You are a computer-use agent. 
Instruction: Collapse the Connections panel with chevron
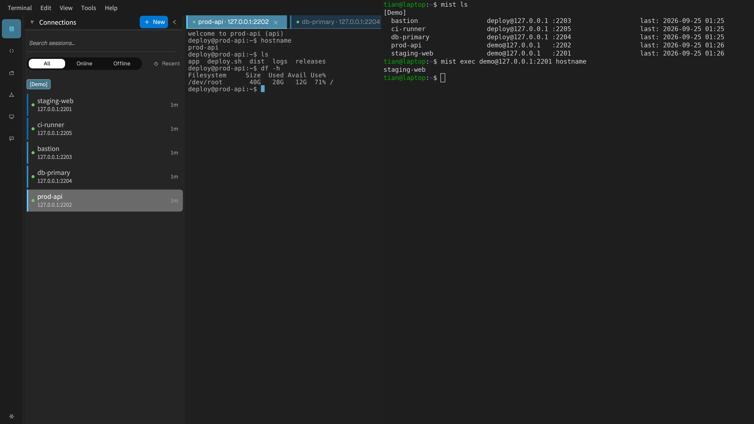pos(174,22)
